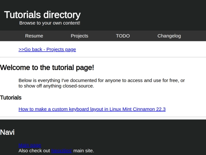The height and width of the screenshot is (155, 206).
Task: Click the 'Tutorials' section heading
Action: click(x=11, y=98)
